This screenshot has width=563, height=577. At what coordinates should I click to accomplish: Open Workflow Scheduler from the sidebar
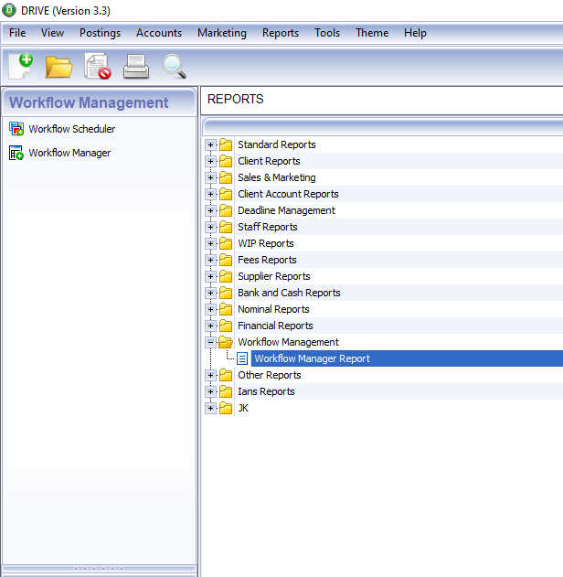pyautogui.click(x=72, y=129)
